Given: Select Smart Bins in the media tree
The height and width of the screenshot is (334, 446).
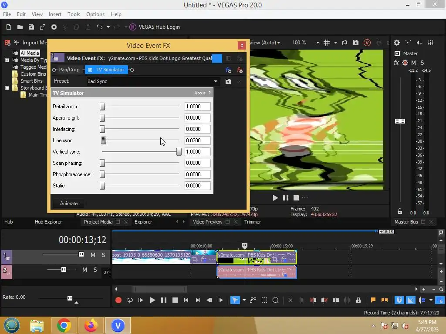Looking at the screenshot, I should pos(31,81).
